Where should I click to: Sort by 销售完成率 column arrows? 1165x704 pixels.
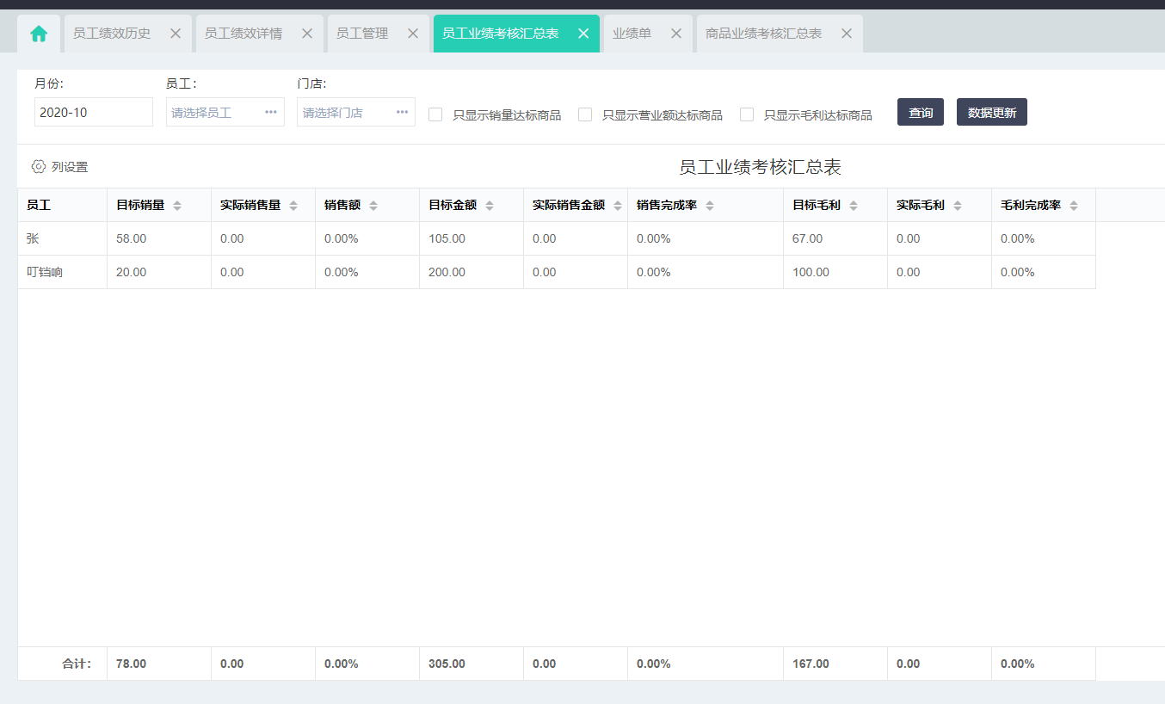710,206
